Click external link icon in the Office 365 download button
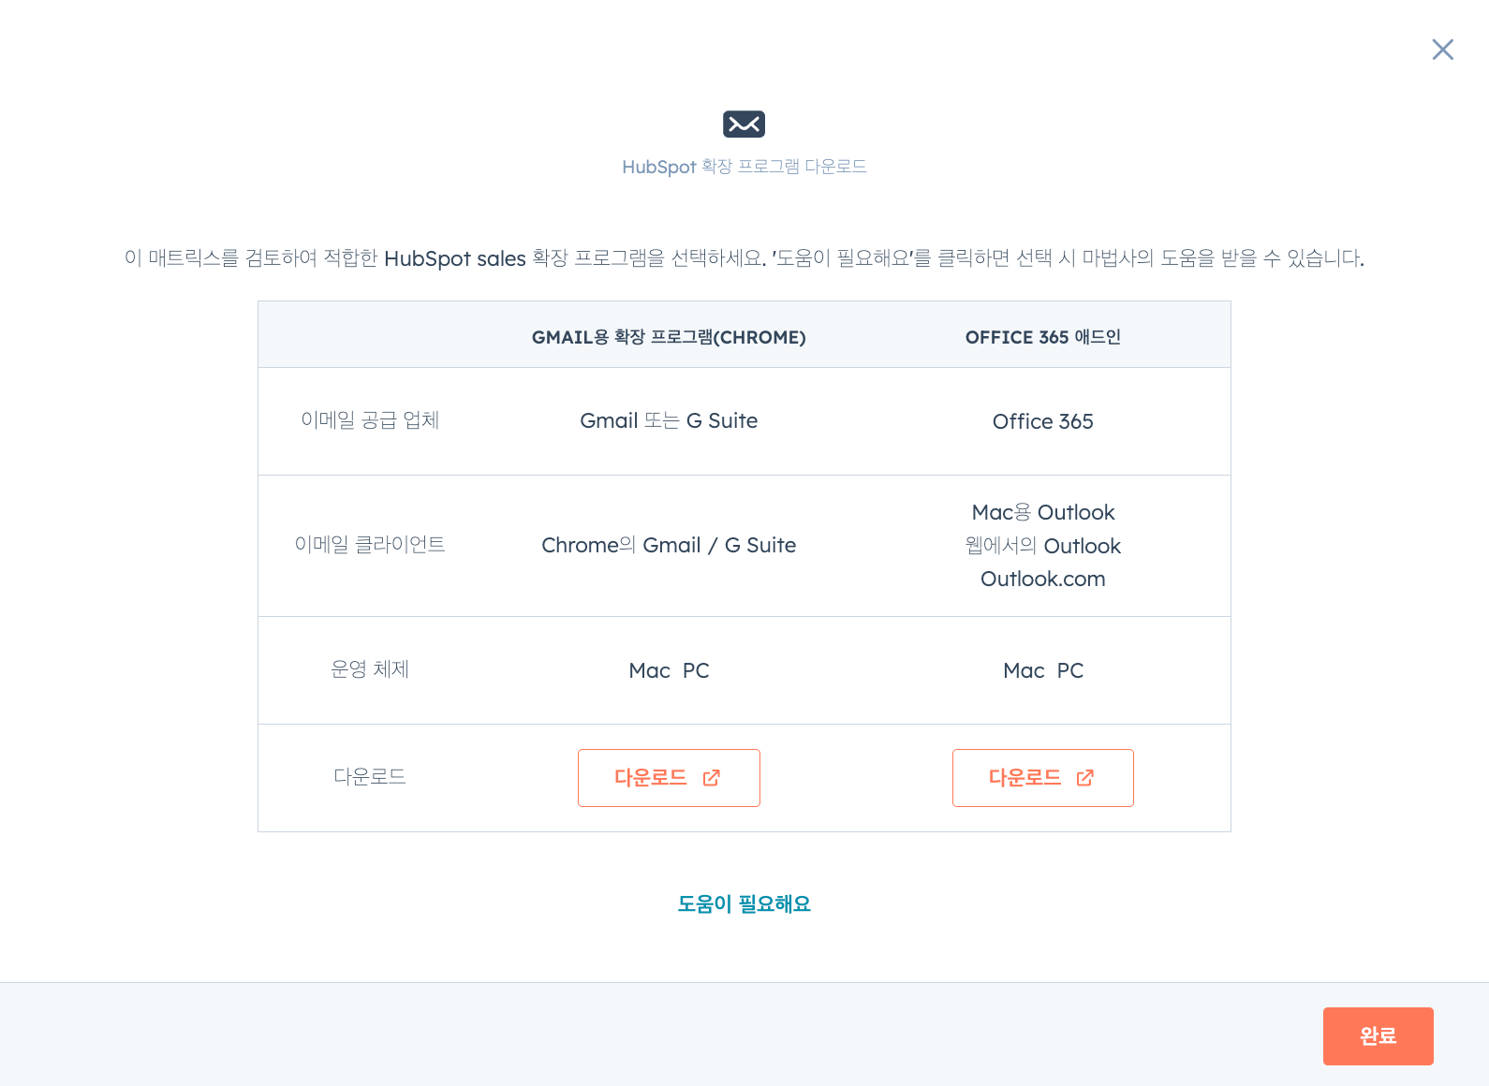The image size is (1489, 1086). tap(1085, 778)
